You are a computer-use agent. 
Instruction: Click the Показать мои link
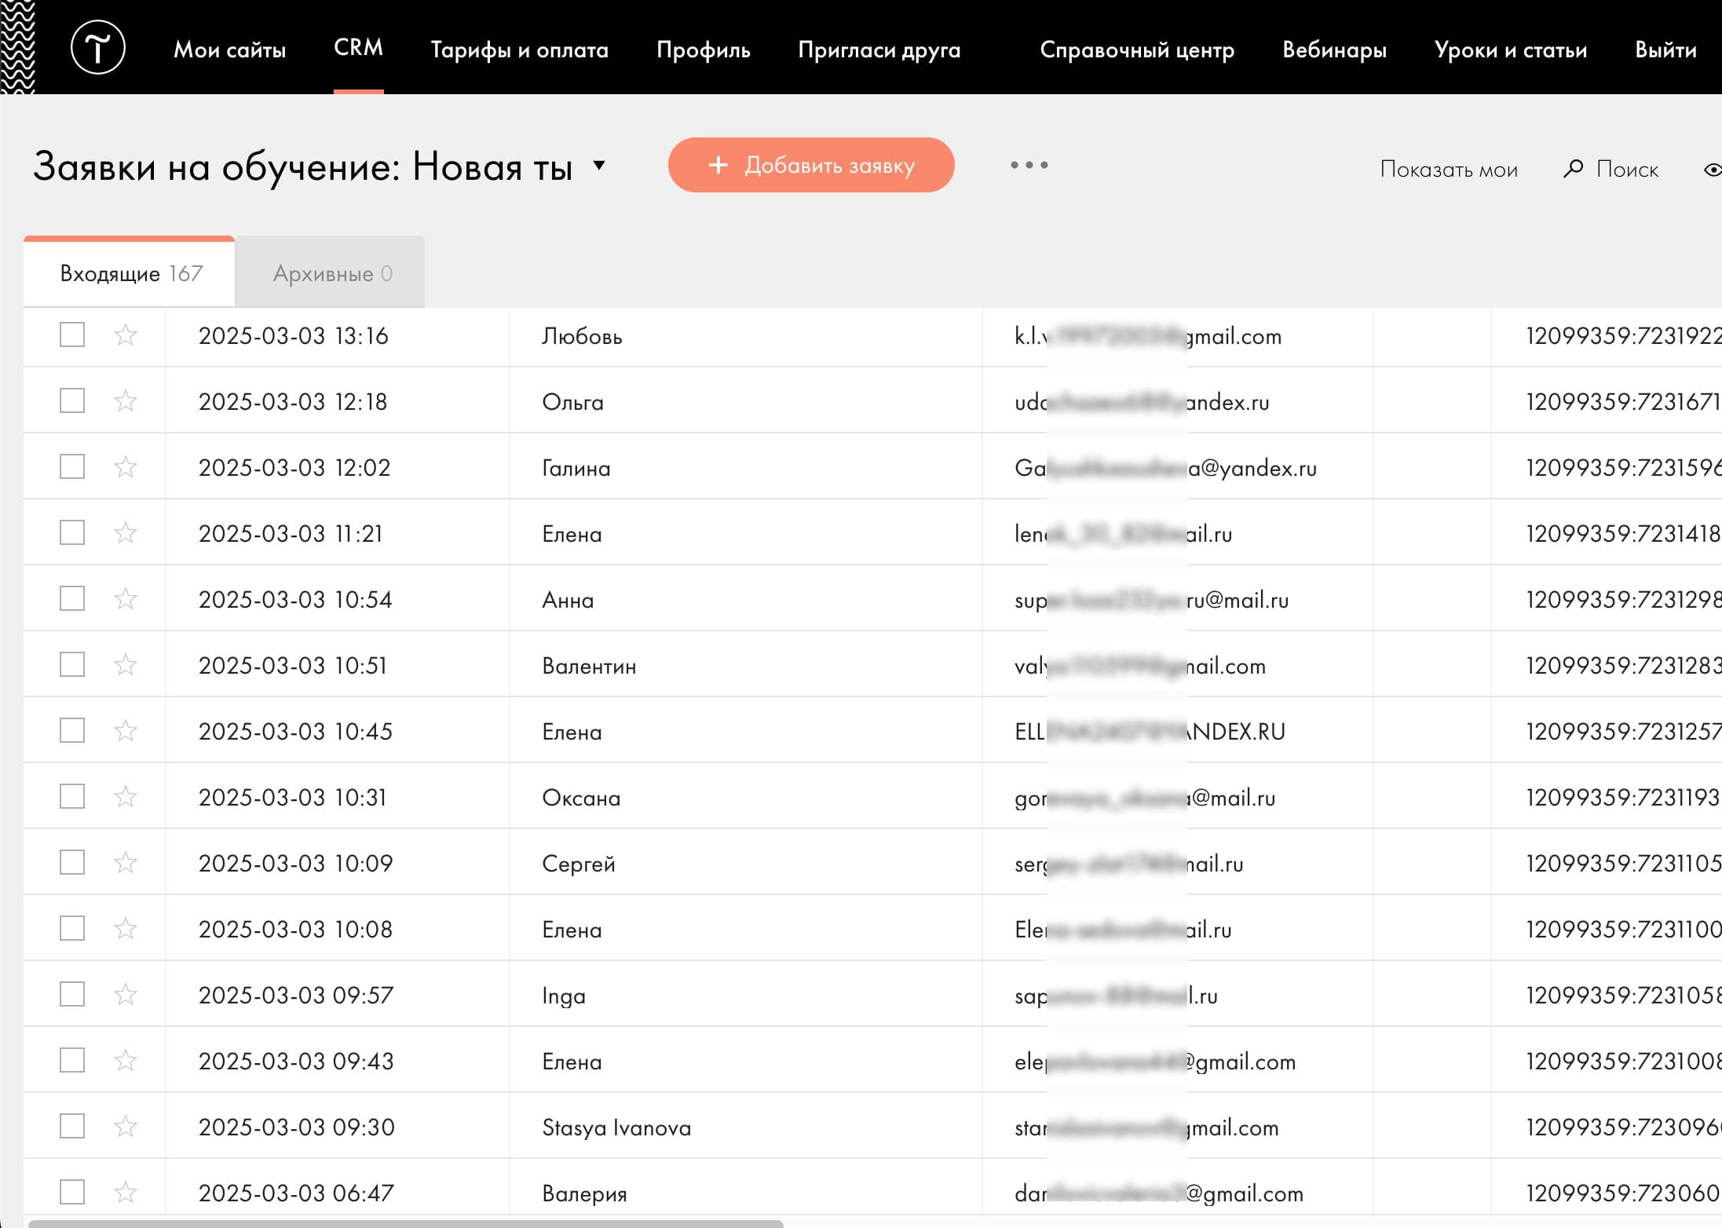1449,170
